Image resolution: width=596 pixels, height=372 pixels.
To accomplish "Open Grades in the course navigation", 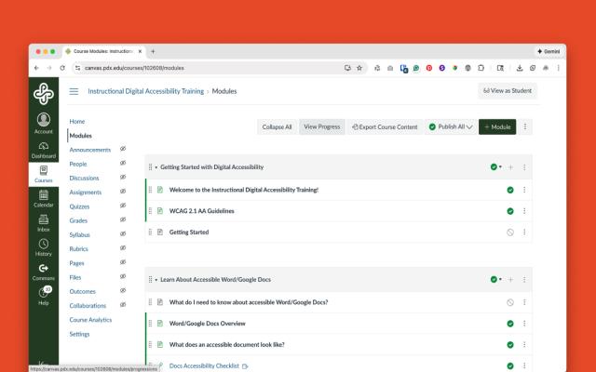I will [78, 220].
